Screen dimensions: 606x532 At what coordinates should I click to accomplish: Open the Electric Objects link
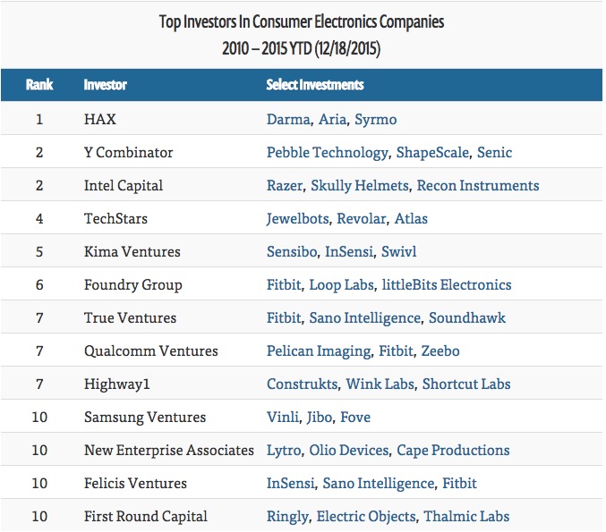click(366, 517)
